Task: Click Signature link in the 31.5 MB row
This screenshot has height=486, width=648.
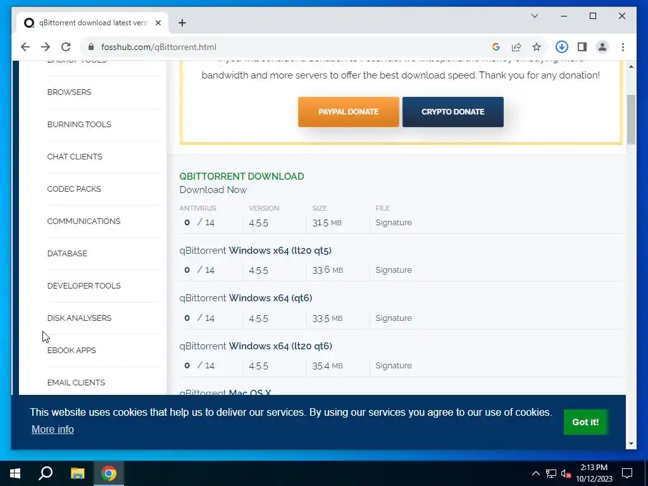Action: tap(394, 222)
